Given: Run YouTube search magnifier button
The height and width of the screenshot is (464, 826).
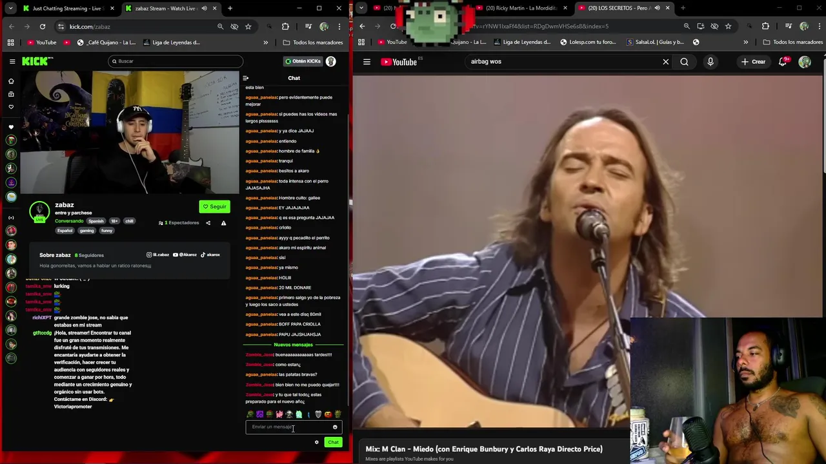Looking at the screenshot, I should [x=684, y=62].
